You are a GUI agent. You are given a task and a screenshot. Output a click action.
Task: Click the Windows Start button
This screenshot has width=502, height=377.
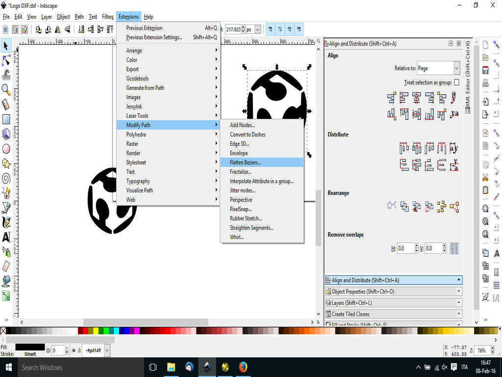[9, 367]
